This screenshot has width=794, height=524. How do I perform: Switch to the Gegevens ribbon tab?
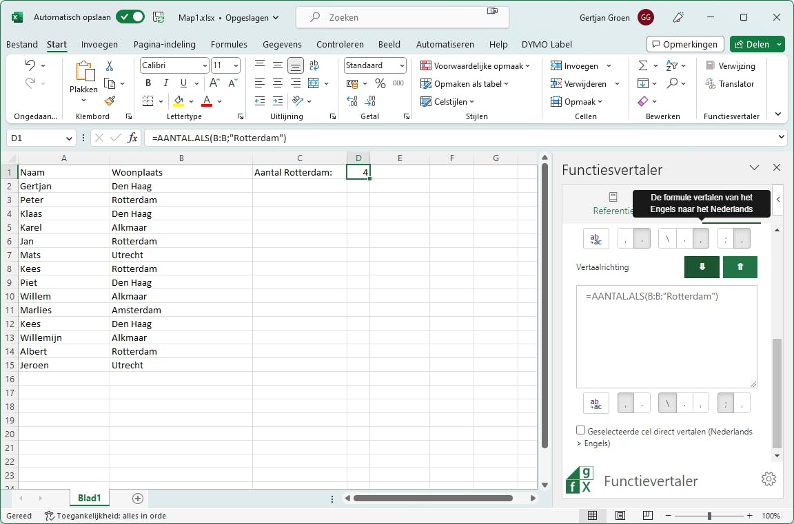click(282, 44)
